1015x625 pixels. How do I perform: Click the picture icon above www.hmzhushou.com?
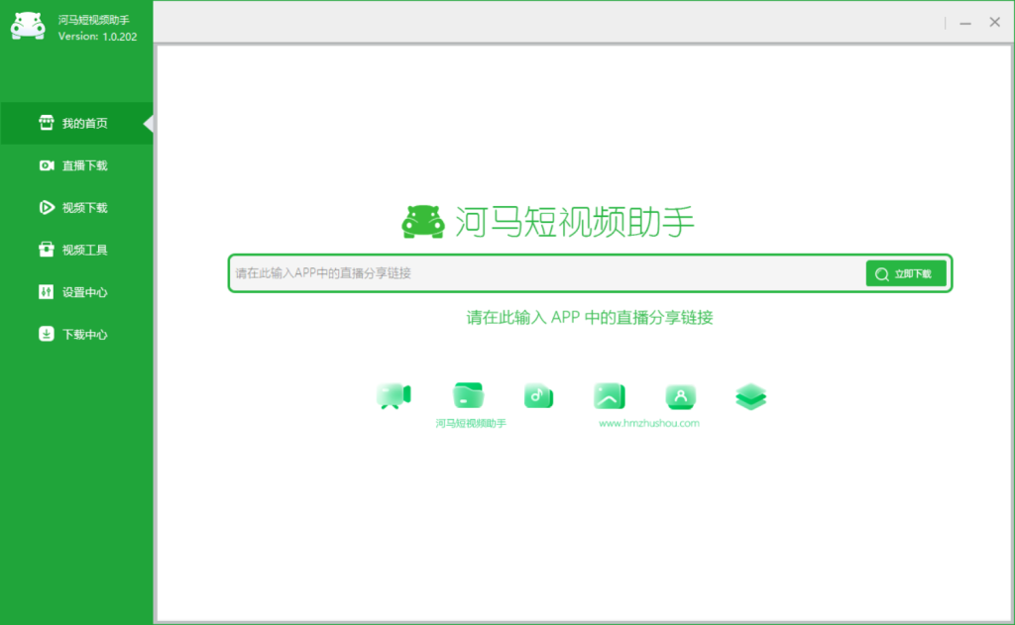(x=609, y=393)
